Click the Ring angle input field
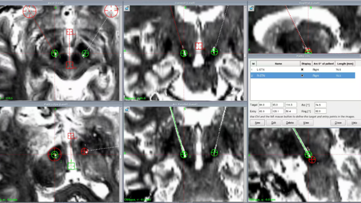 click(320, 111)
